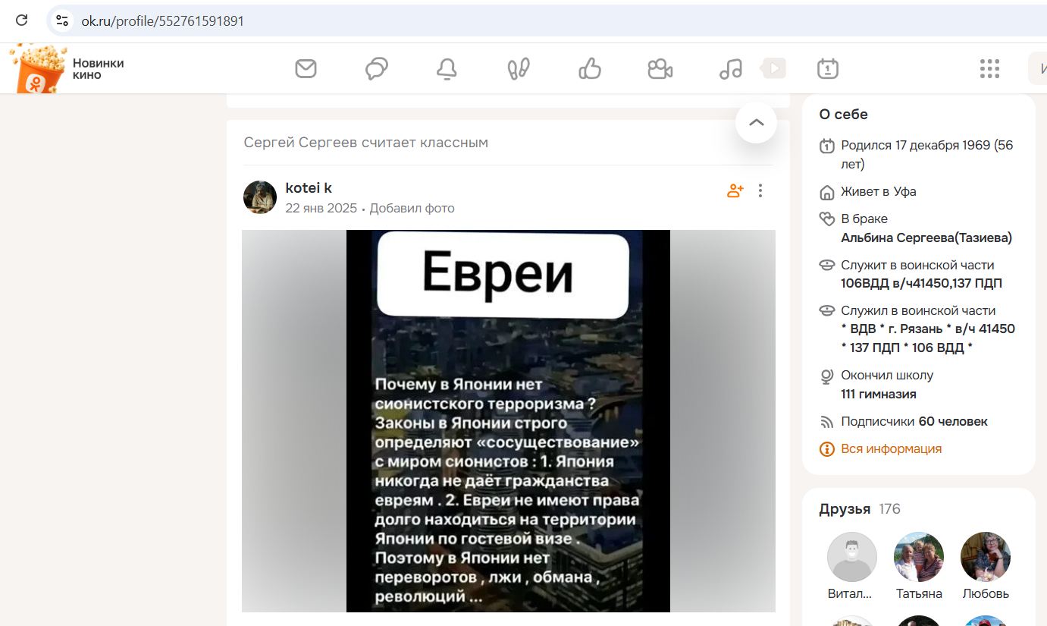1047x626 pixels.
Task: Click the ok.ru address bar URL
Action: pyautogui.click(x=163, y=21)
